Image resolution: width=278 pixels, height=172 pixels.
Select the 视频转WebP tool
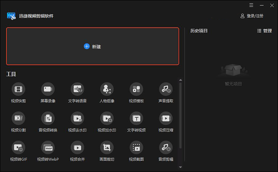click(48, 151)
